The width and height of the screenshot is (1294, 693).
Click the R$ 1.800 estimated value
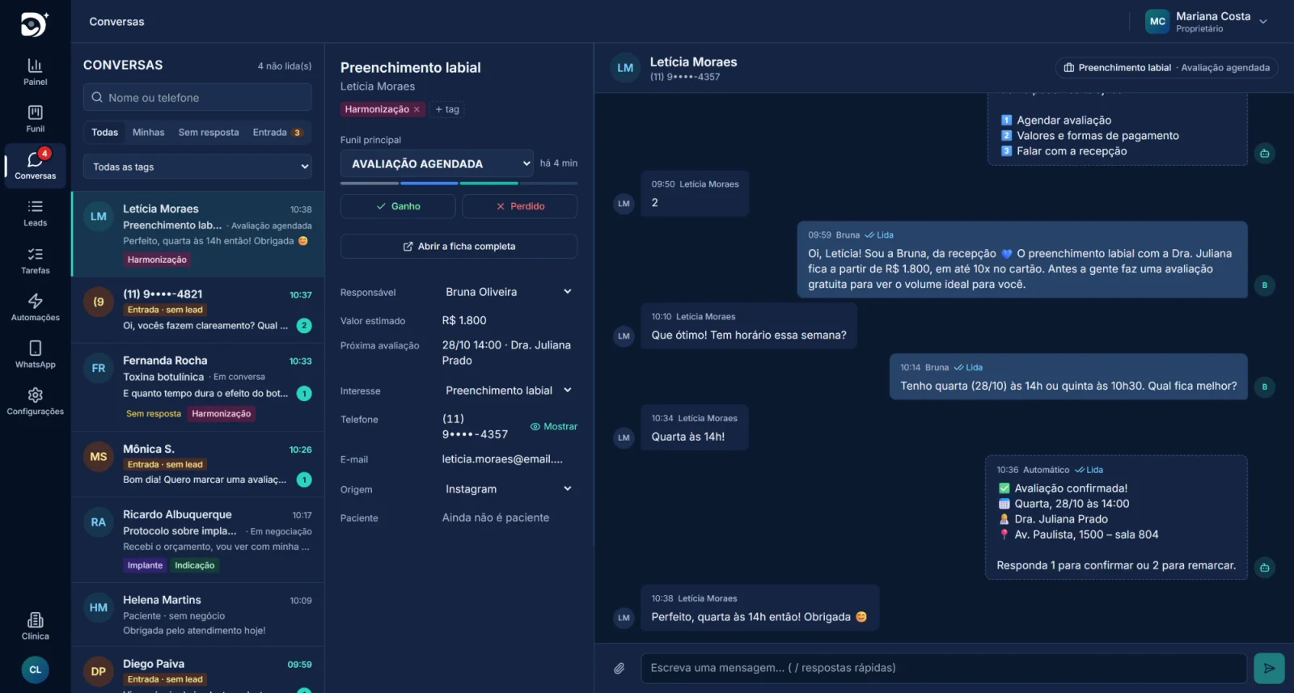(x=464, y=320)
